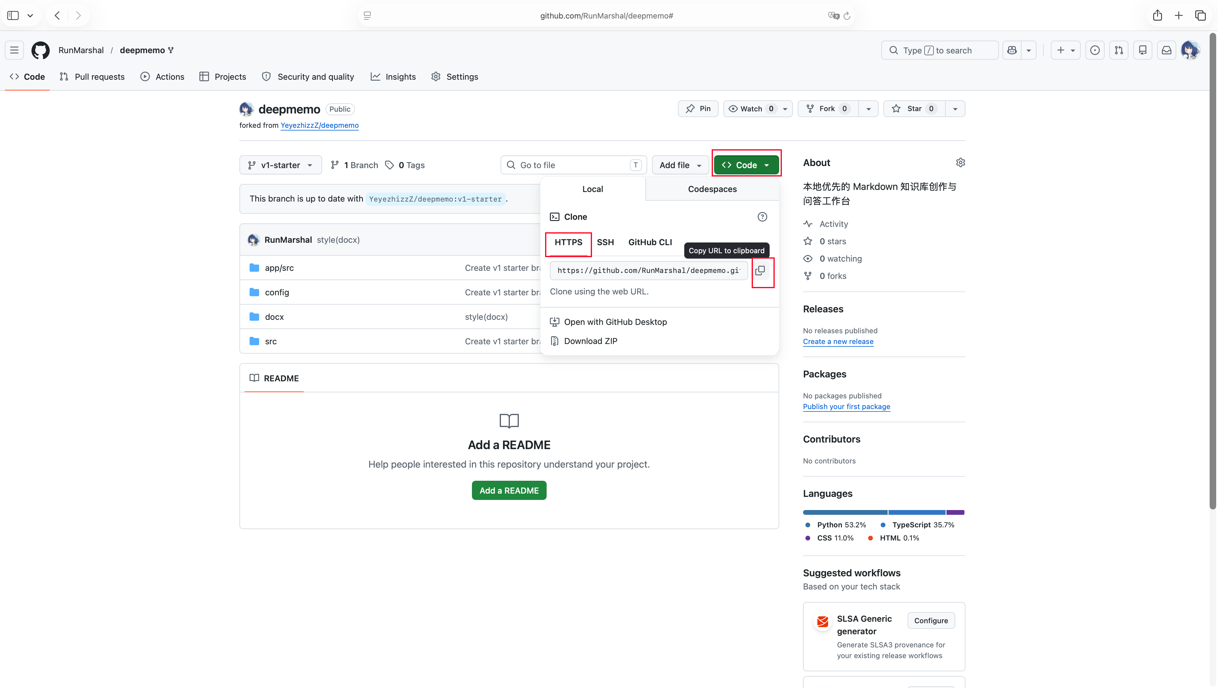Click the Copy URL to clipboard icon

pyautogui.click(x=760, y=271)
